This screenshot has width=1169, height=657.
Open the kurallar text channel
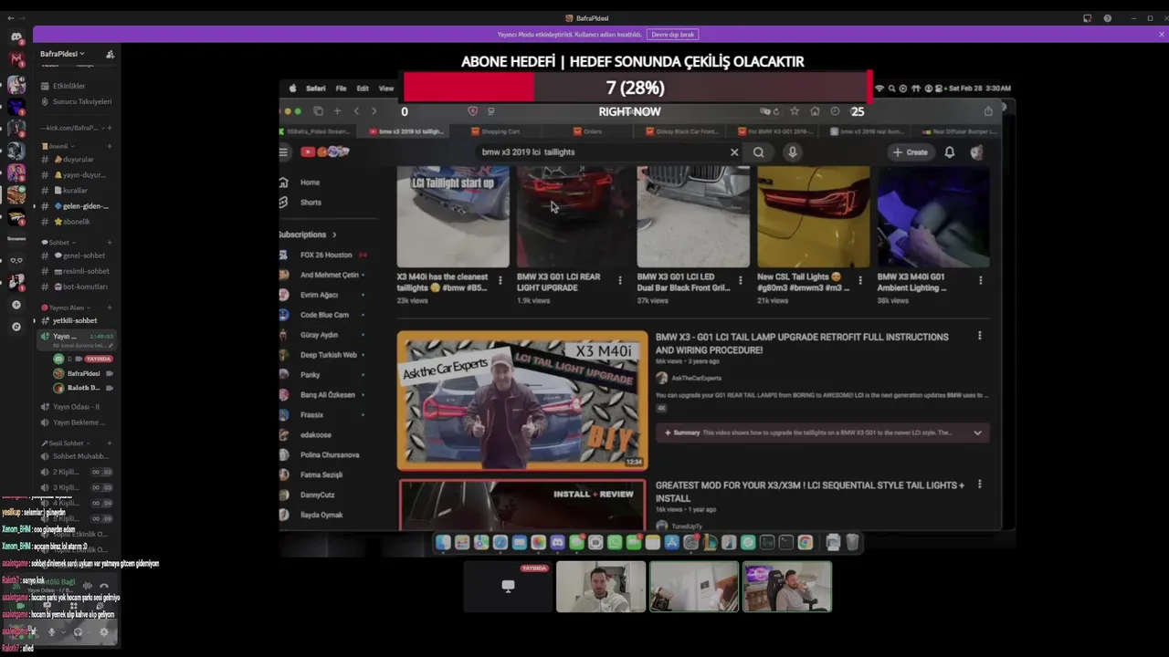point(76,190)
